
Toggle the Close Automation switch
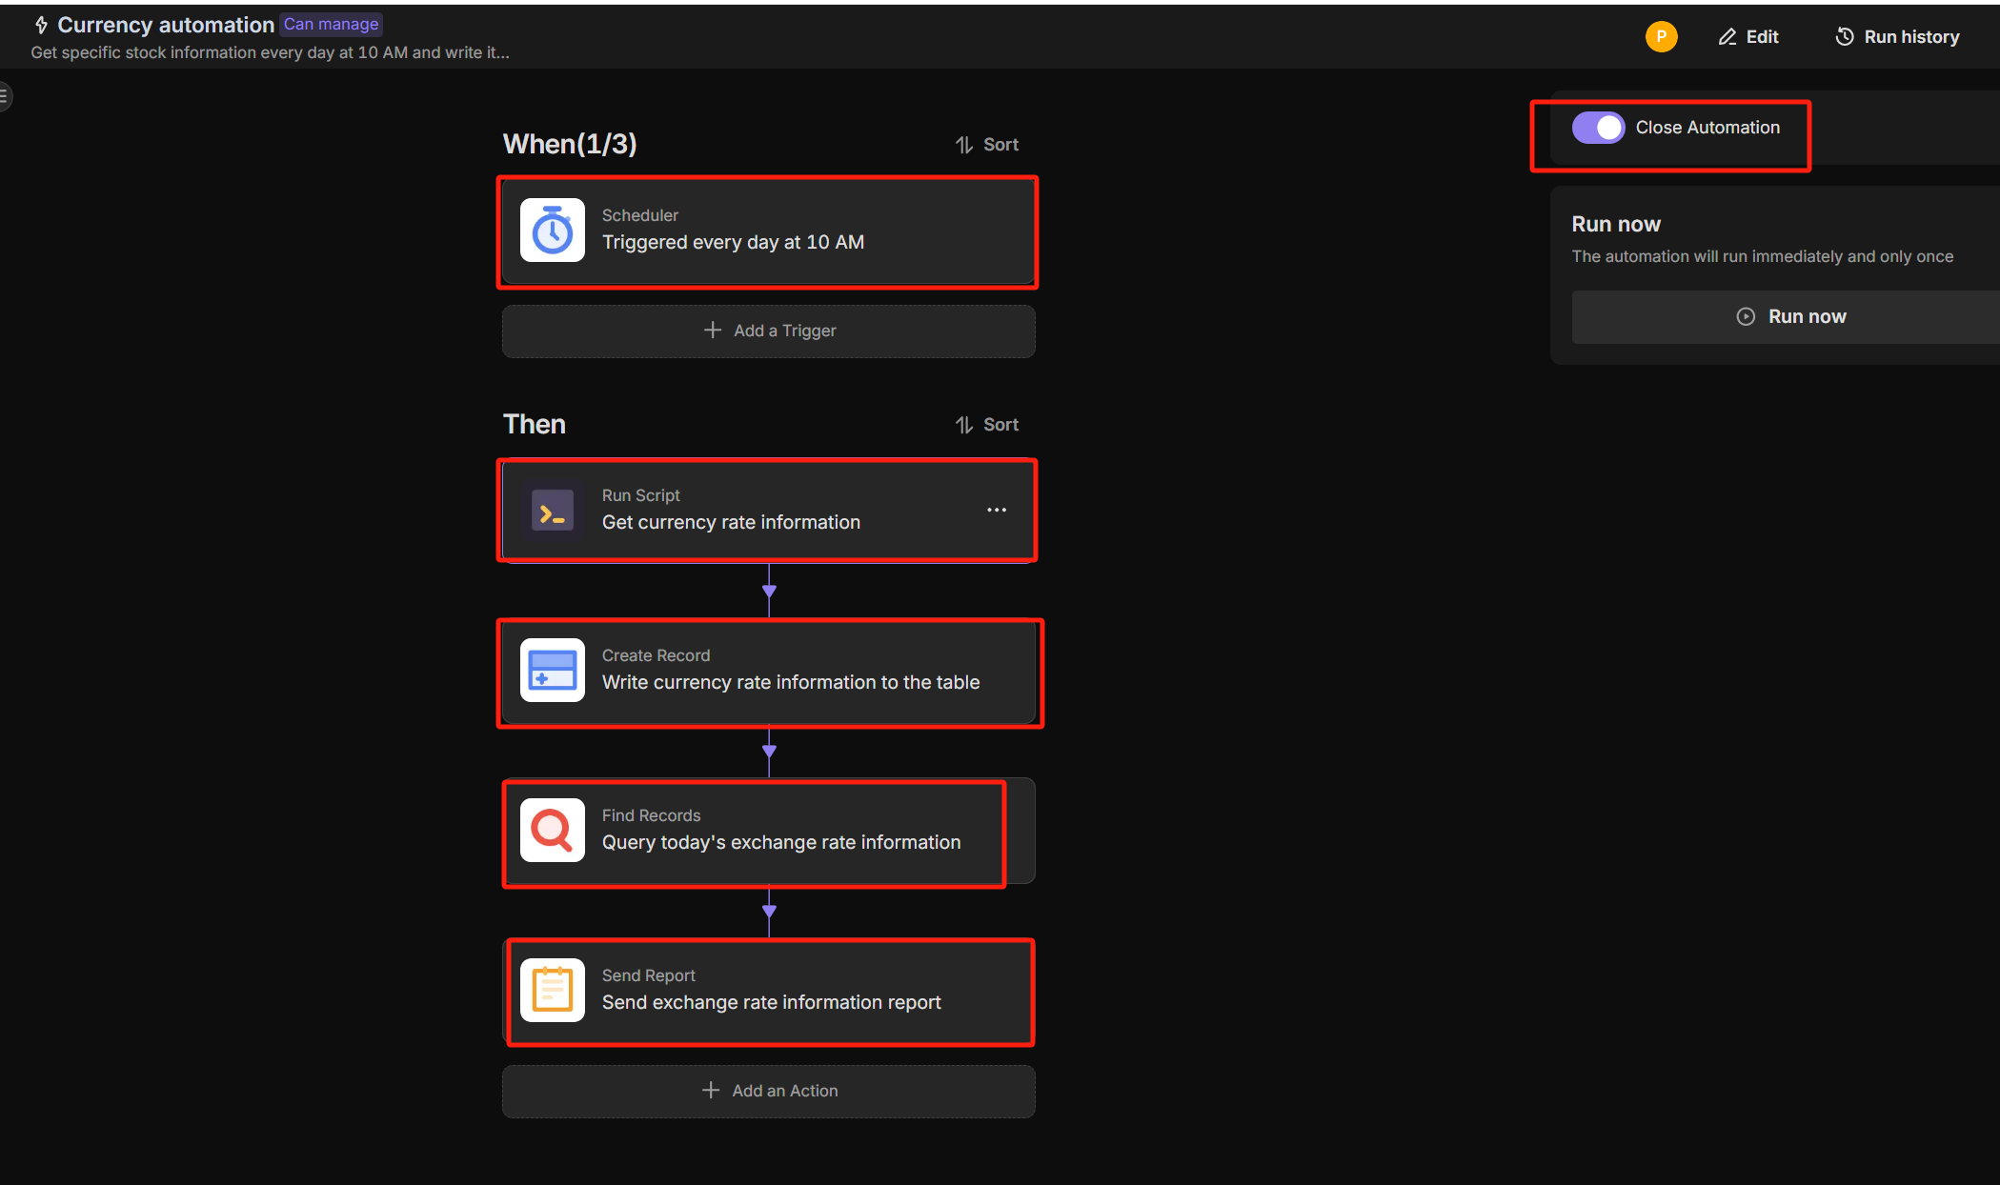coord(1598,128)
